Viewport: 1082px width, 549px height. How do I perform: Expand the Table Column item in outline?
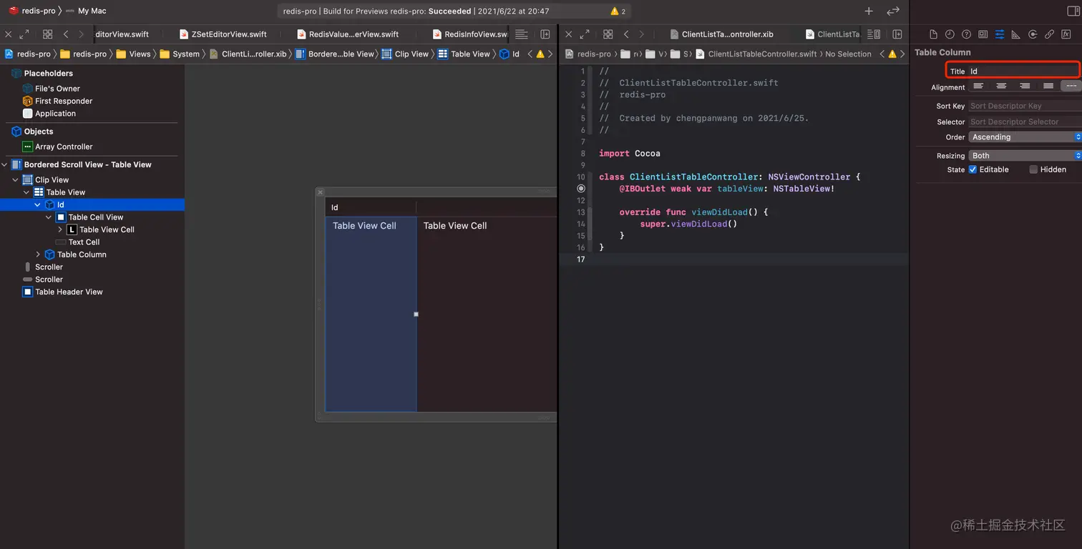pos(38,254)
